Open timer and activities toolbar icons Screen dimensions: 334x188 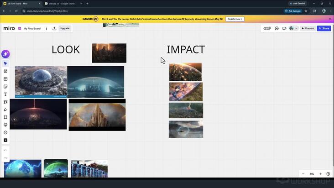click(267, 28)
